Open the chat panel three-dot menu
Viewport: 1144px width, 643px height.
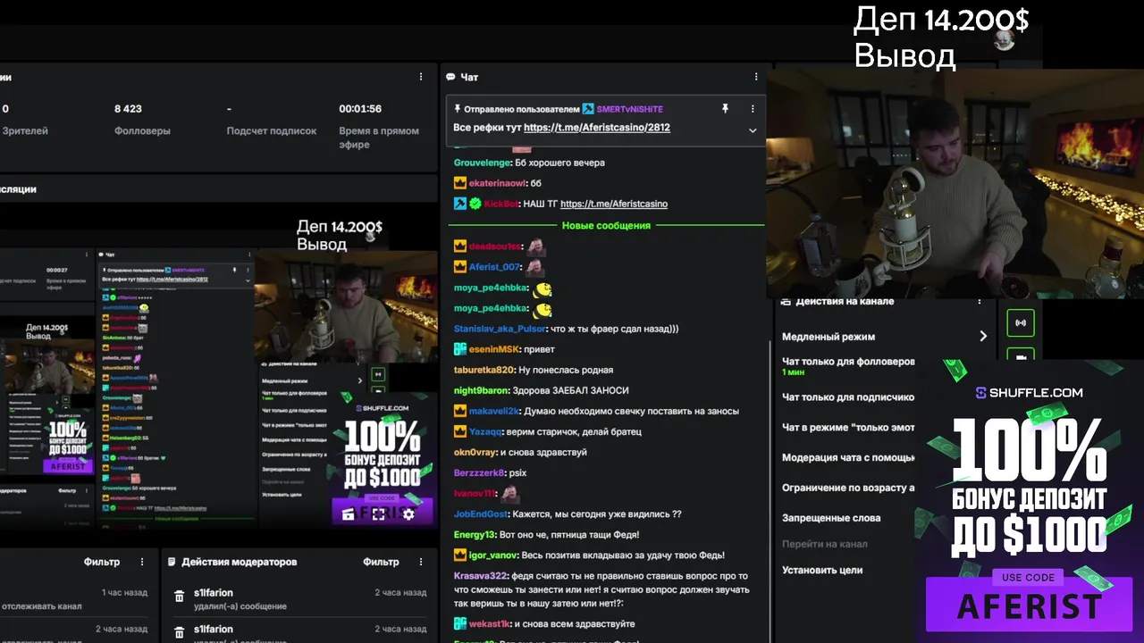pos(756,77)
